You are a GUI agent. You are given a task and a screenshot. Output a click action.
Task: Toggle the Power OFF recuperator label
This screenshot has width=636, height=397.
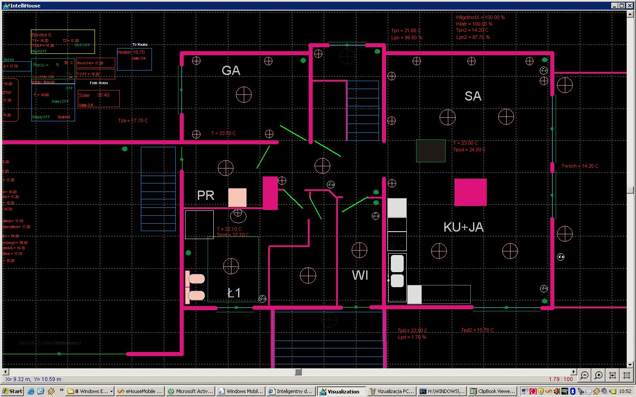[x=60, y=101]
